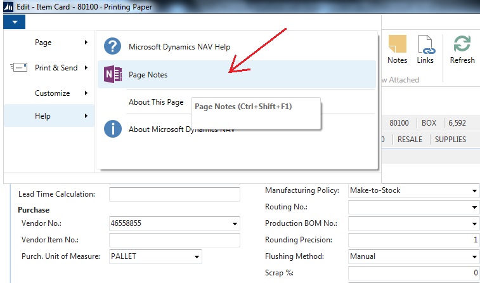This screenshot has height=283, width=480.
Task: Open Microsoft Dynamics NAV Help entry
Action: pyautogui.click(x=237, y=46)
